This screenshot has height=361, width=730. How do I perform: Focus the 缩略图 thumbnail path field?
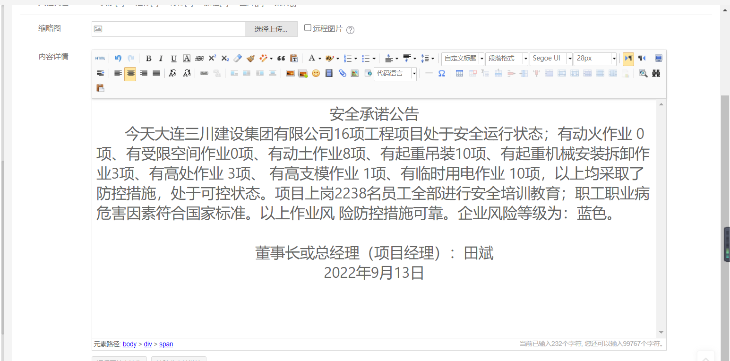pyautogui.click(x=168, y=29)
